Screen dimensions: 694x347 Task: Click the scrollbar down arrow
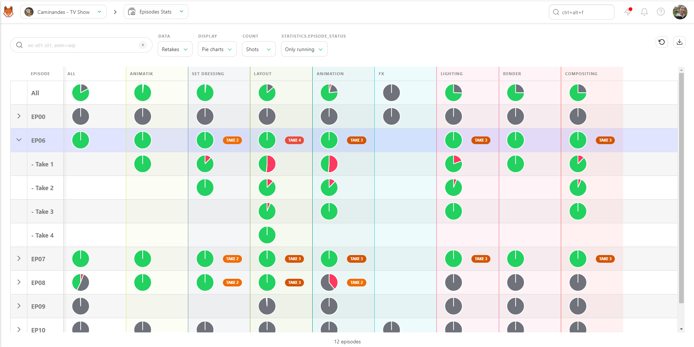(681, 329)
